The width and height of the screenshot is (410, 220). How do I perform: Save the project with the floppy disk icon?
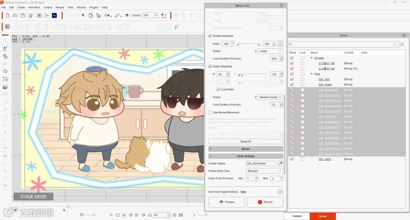(x=23, y=16)
